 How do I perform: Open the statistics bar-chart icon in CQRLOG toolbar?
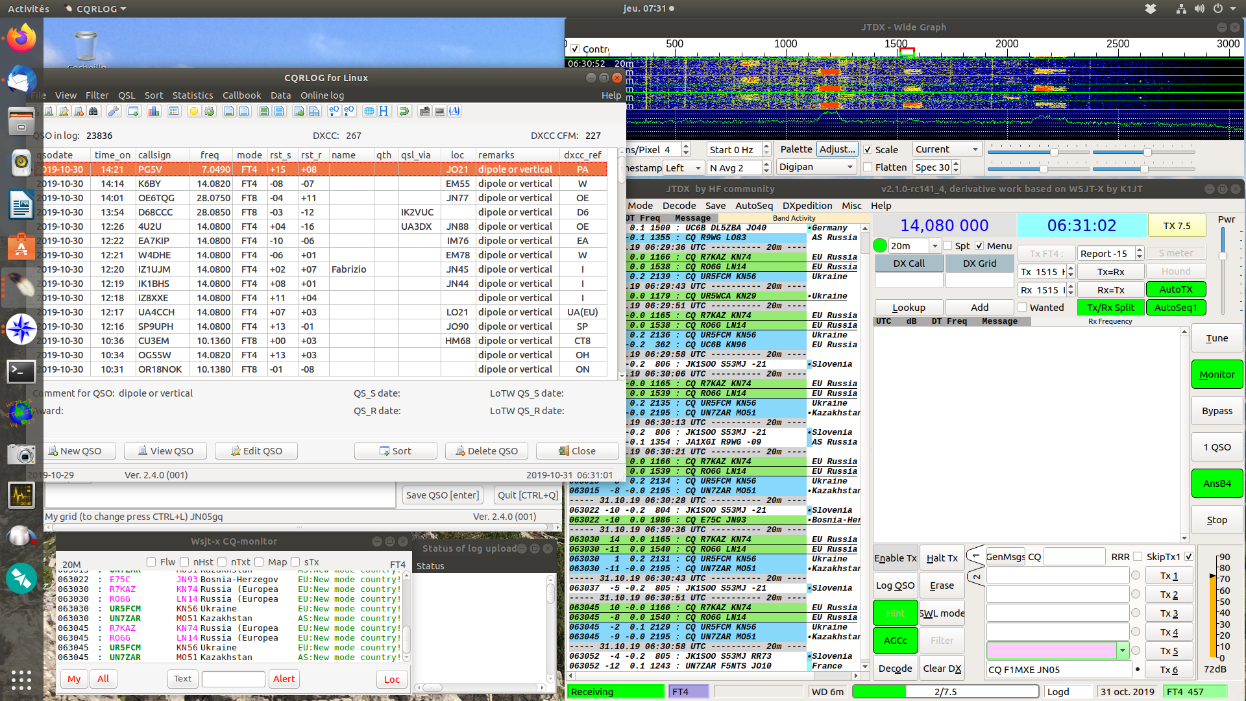click(x=153, y=111)
